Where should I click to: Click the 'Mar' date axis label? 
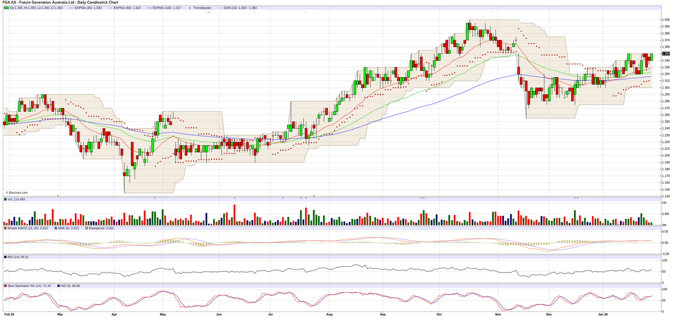[60, 314]
